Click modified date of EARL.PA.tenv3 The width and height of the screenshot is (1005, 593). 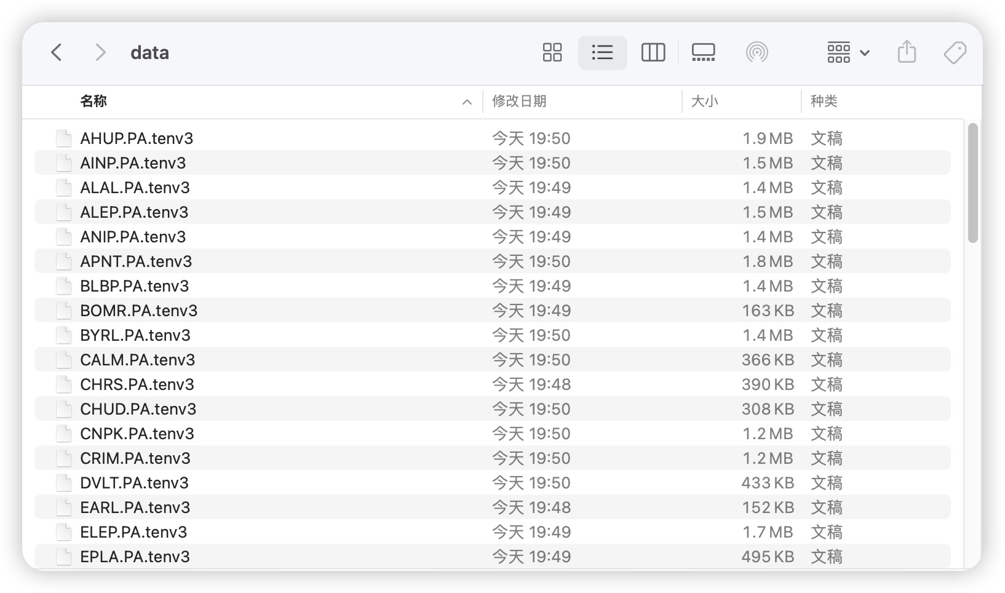point(531,507)
